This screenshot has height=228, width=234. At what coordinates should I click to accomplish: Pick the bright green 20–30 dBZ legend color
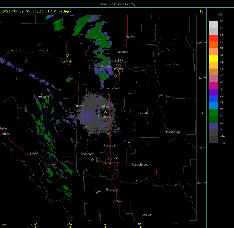point(213,113)
